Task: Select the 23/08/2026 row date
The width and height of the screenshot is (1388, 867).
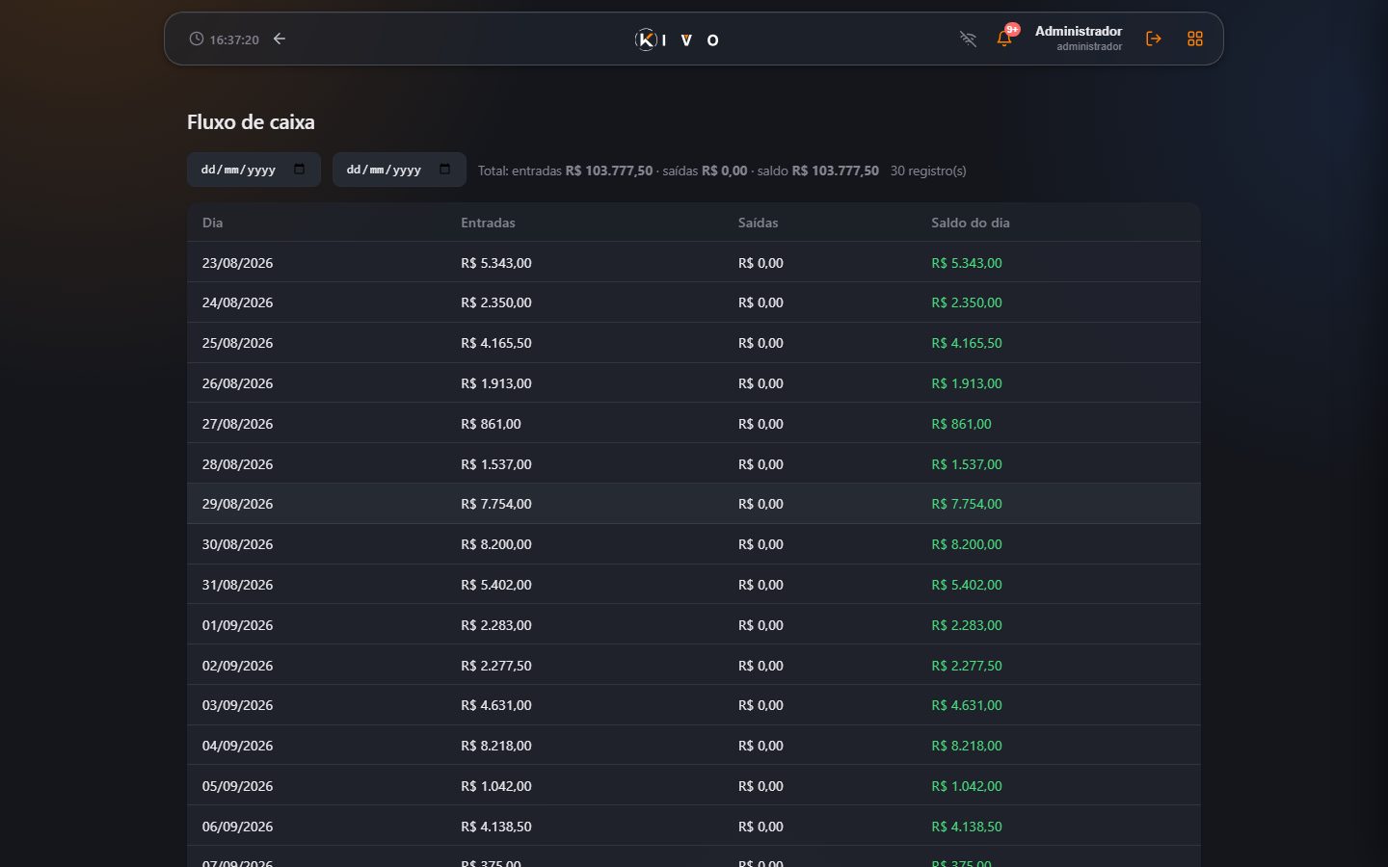Action: [237, 263]
